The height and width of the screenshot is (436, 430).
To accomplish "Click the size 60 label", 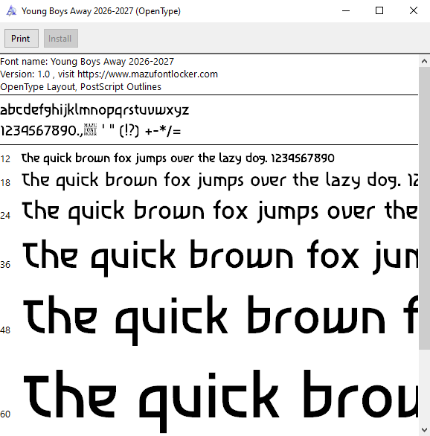I will tap(5, 414).
